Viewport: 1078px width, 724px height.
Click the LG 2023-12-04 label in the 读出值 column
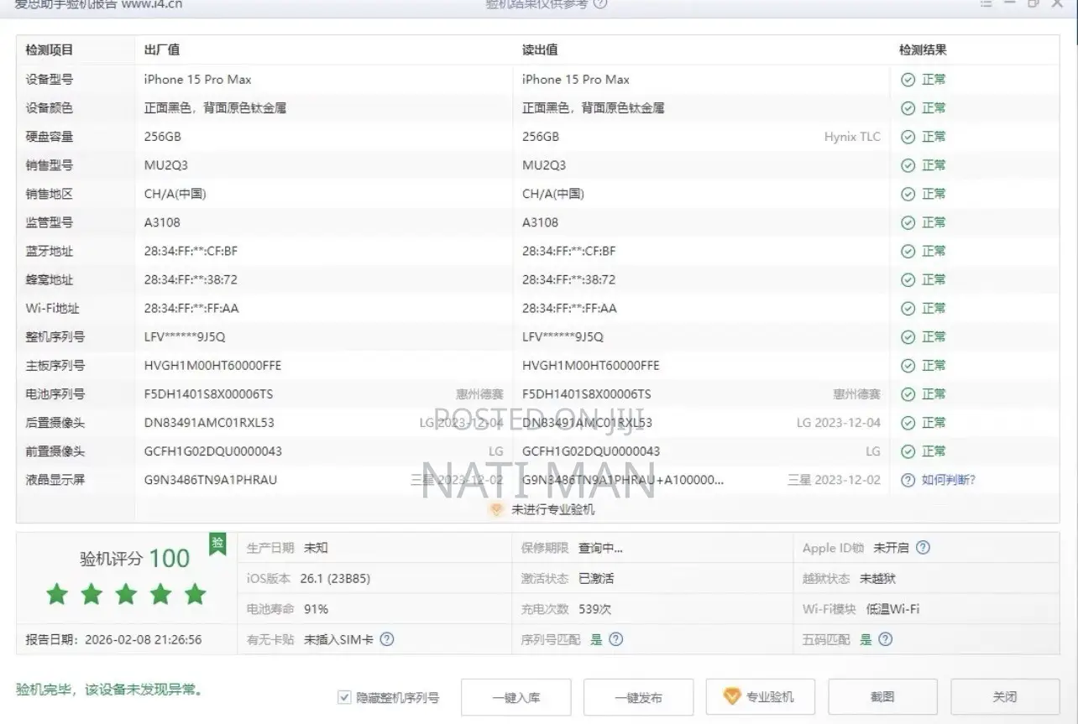[839, 422]
